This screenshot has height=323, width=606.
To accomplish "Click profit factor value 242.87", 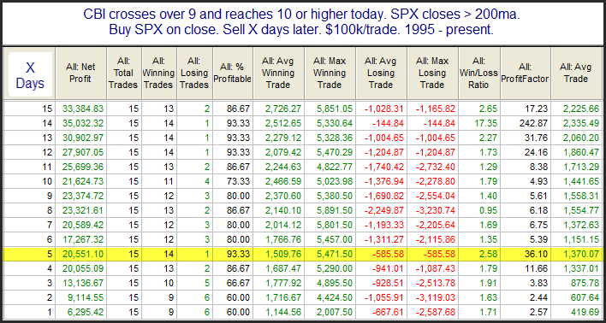I will coord(535,124).
